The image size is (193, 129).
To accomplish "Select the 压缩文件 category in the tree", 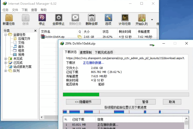I will coord(24,39).
